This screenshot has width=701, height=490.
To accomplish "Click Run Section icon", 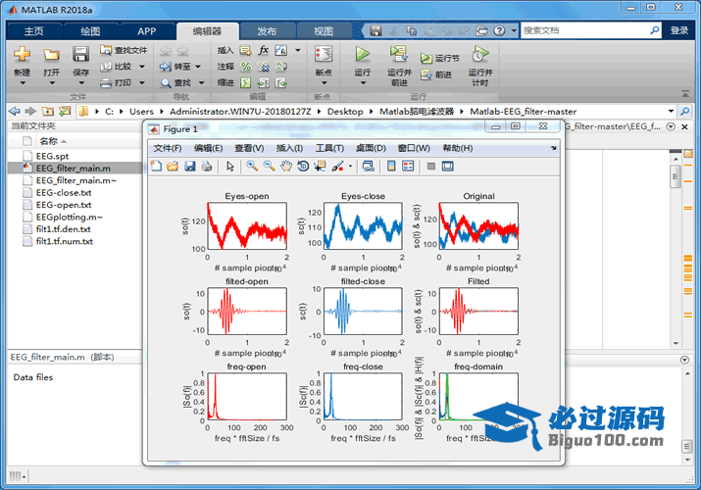I will [426, 58].
